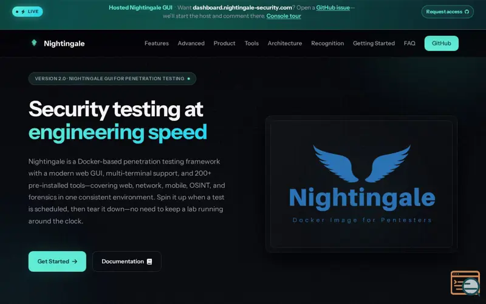Open the Nightingale wings logo image
The width and height of the screenshot is (486, 304).
tap(361, 184)
